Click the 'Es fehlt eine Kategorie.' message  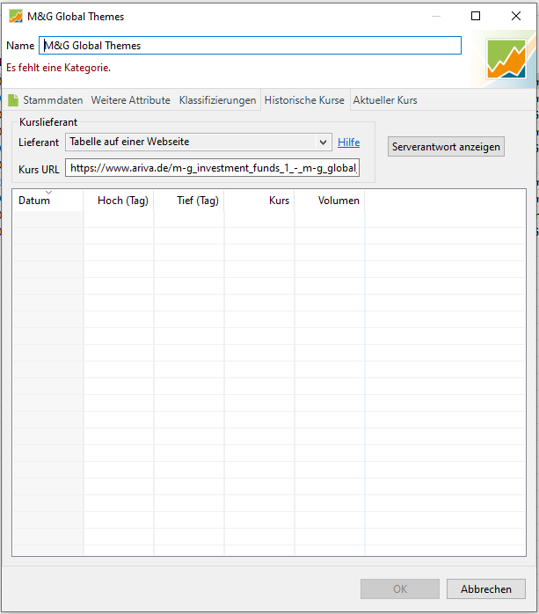(58, 68)
